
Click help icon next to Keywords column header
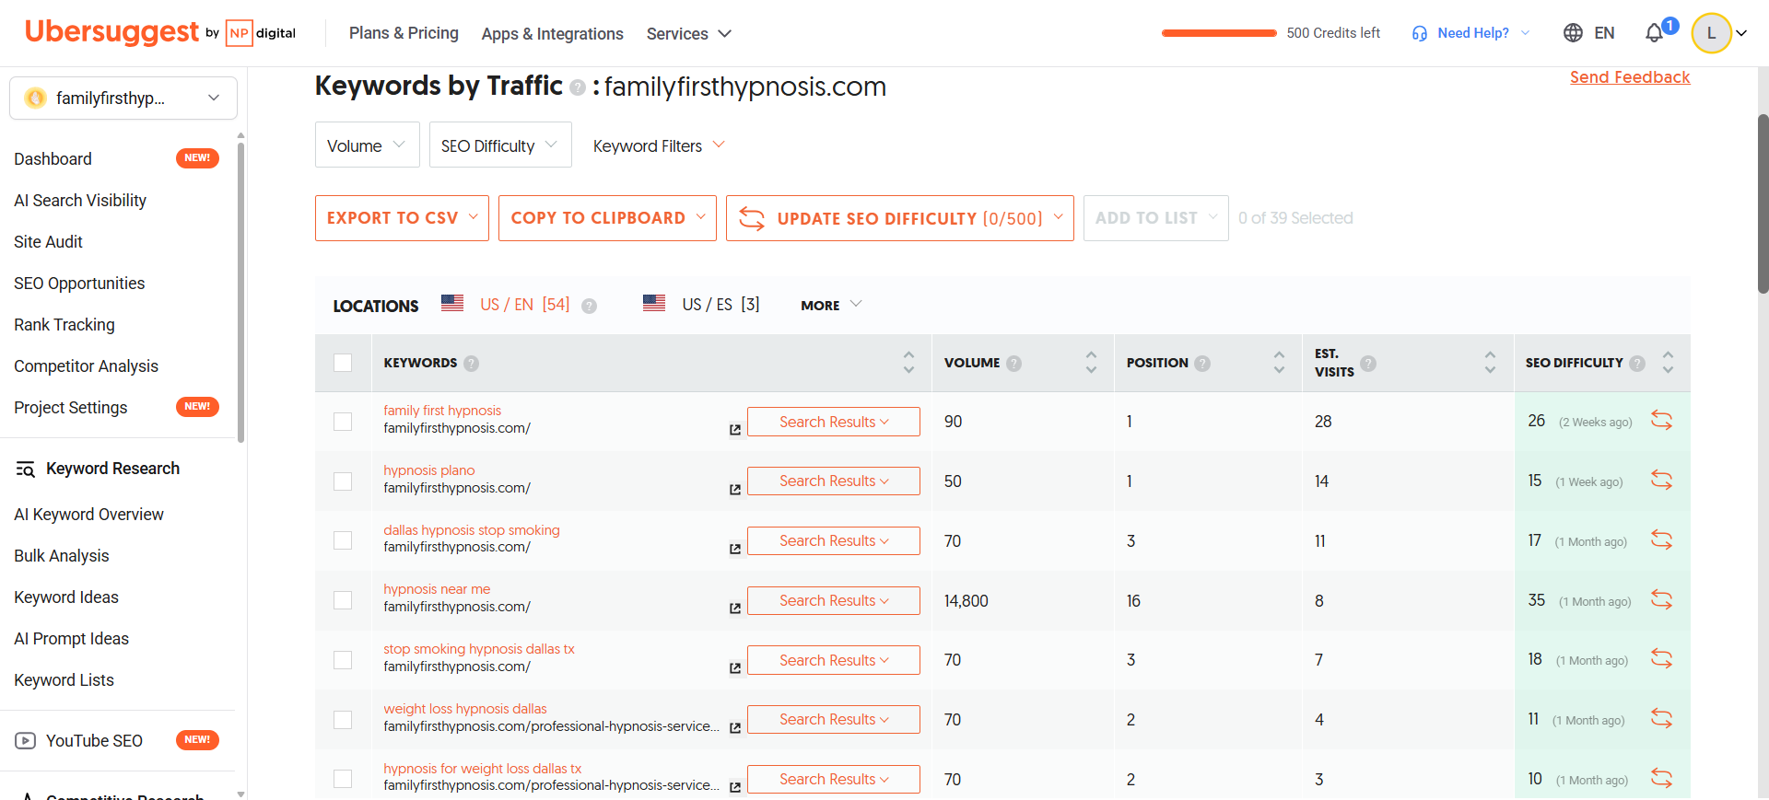[472, 364]
